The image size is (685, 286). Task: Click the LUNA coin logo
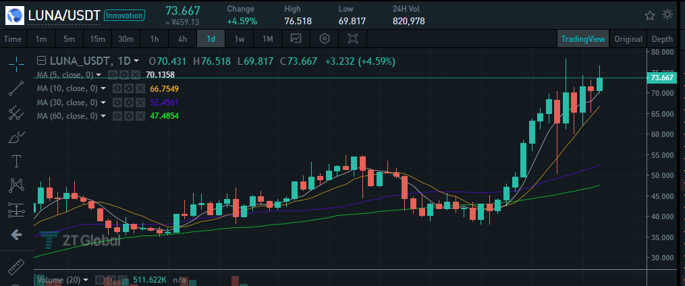(16, 16)
